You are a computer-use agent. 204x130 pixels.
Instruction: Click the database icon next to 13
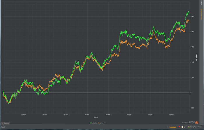pyautogui.click(x=182, y=127)
